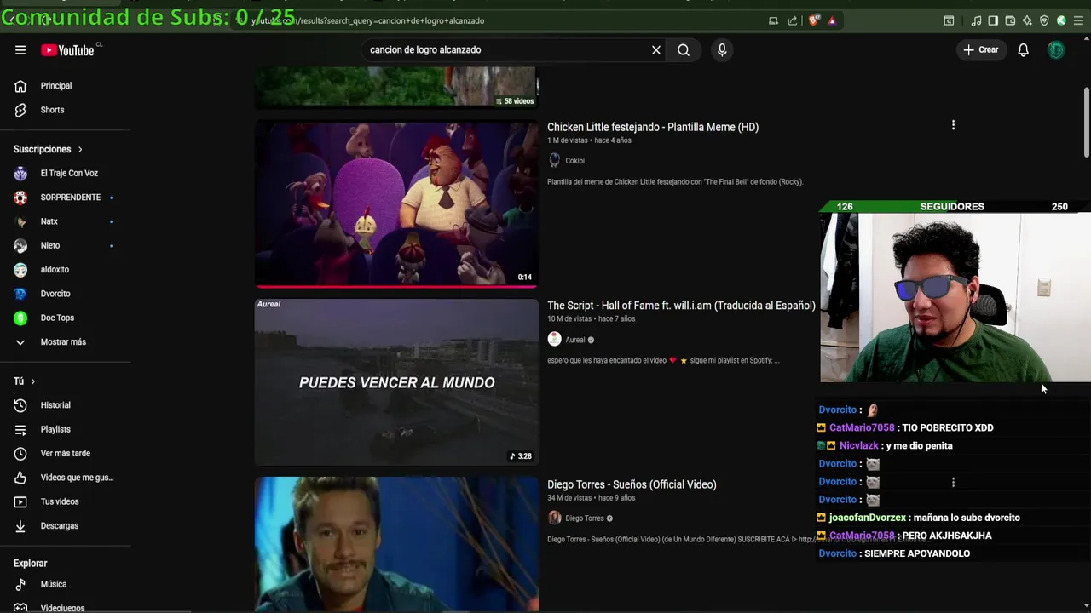Open Música under Explorar
The height and width of the screenshot is (613, 1091).
click(54, 584)
